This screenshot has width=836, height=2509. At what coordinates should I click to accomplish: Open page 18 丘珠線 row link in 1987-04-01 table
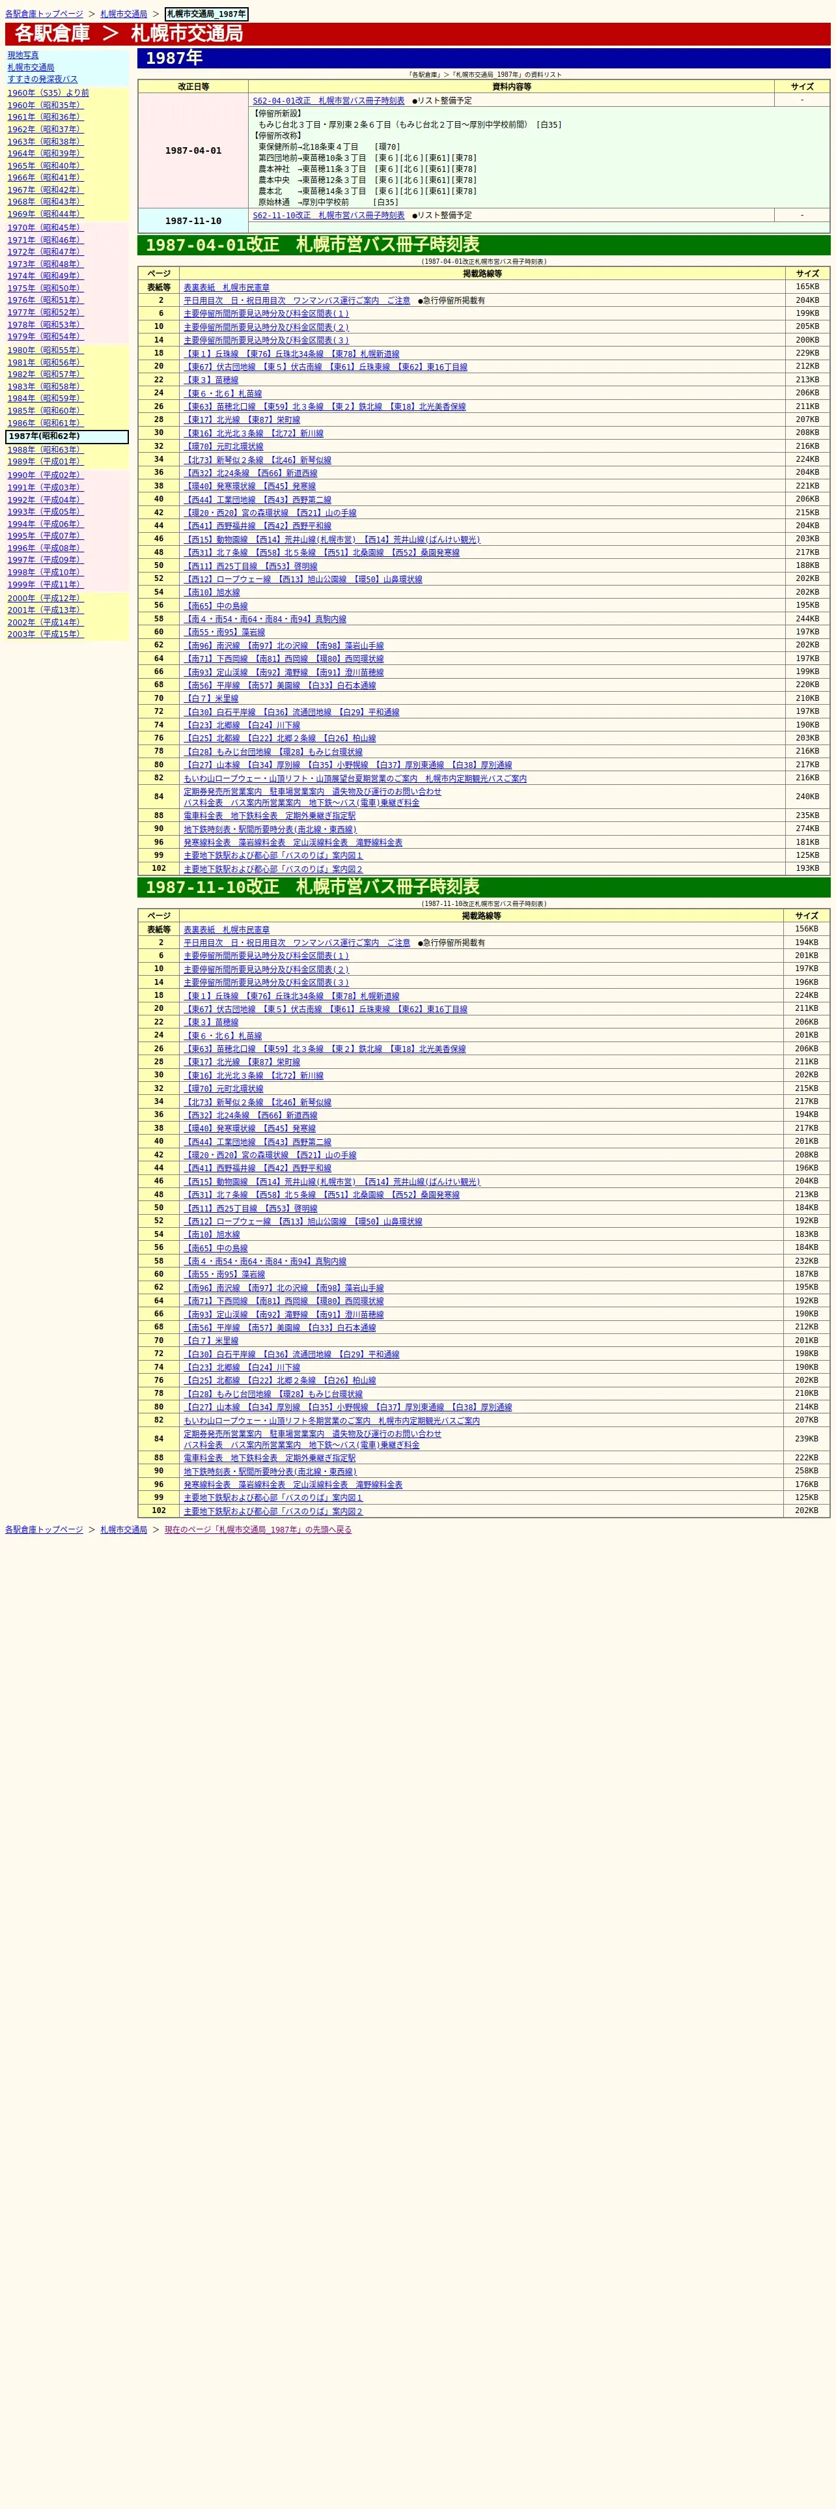click(x=291, y=354)
